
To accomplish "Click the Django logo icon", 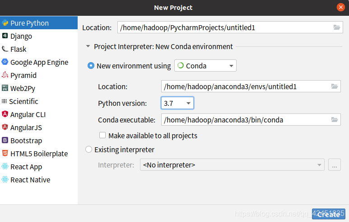I will 5,36.
